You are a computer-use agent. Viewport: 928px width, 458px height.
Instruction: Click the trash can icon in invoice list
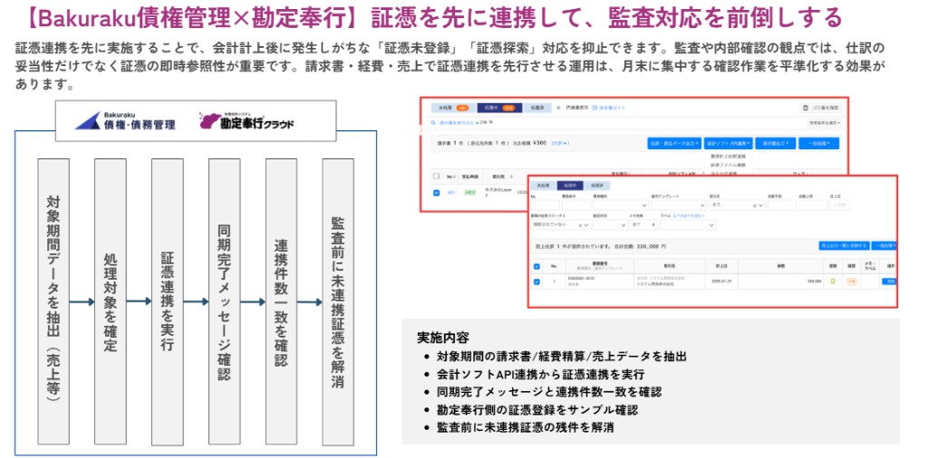pyautogui.click(x=805, y=108)
